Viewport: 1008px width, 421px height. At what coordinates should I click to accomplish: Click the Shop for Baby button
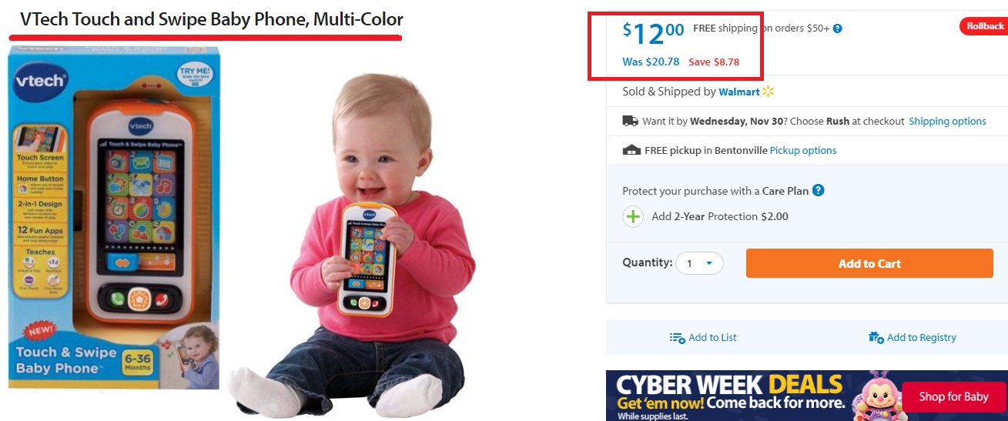tap(953, 397)
